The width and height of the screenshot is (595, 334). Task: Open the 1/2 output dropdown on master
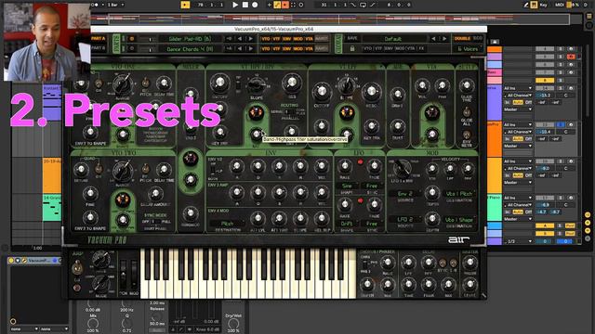(x=519, y=241)
